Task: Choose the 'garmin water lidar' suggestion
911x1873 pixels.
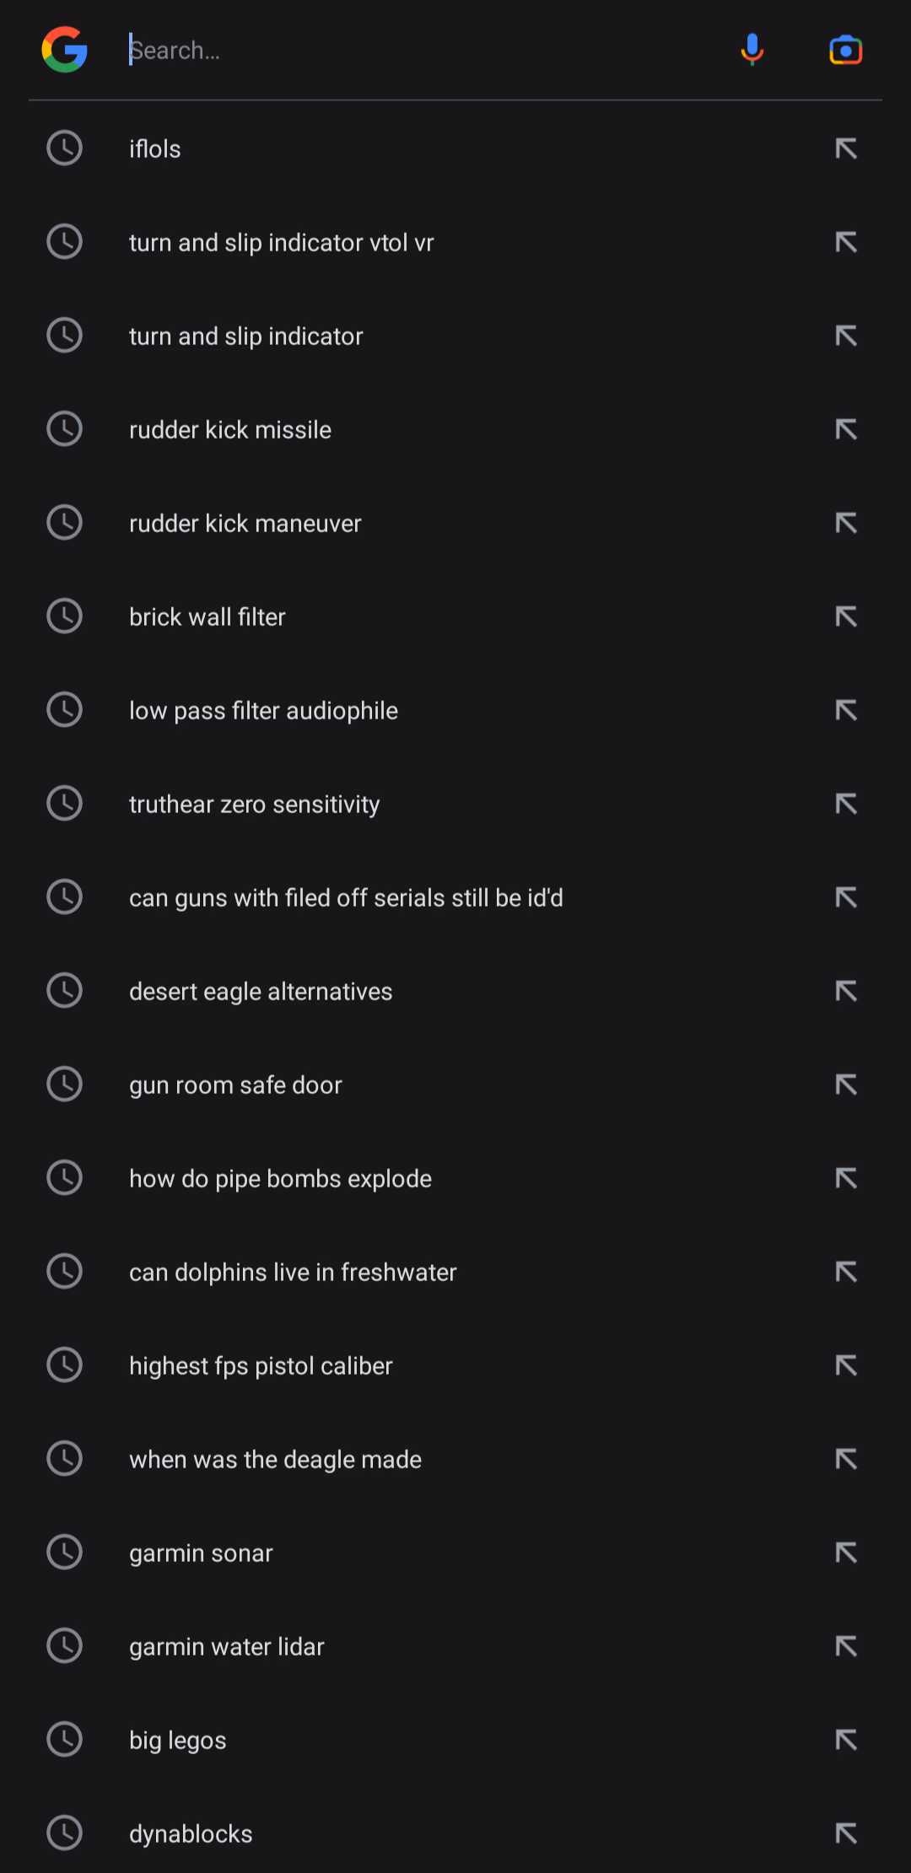Action: coord(455,1646)
